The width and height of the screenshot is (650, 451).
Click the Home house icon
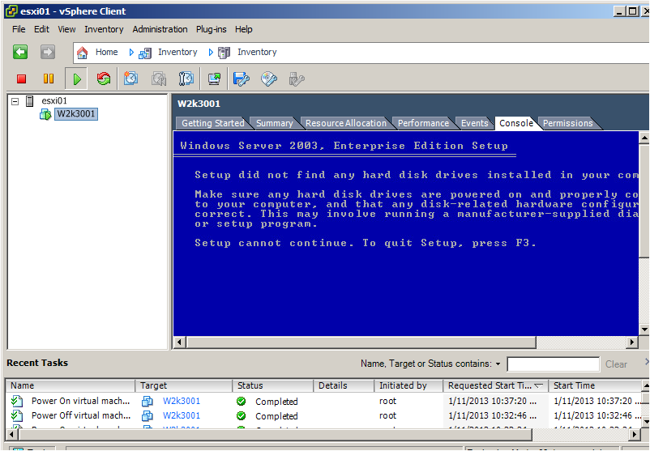(x=83, y=53)
